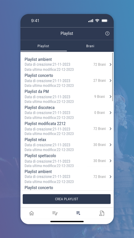The width and height of the screenshot is (134, 238).
Task: Tap the battery status icon
Action: click(x=105, y=21)
